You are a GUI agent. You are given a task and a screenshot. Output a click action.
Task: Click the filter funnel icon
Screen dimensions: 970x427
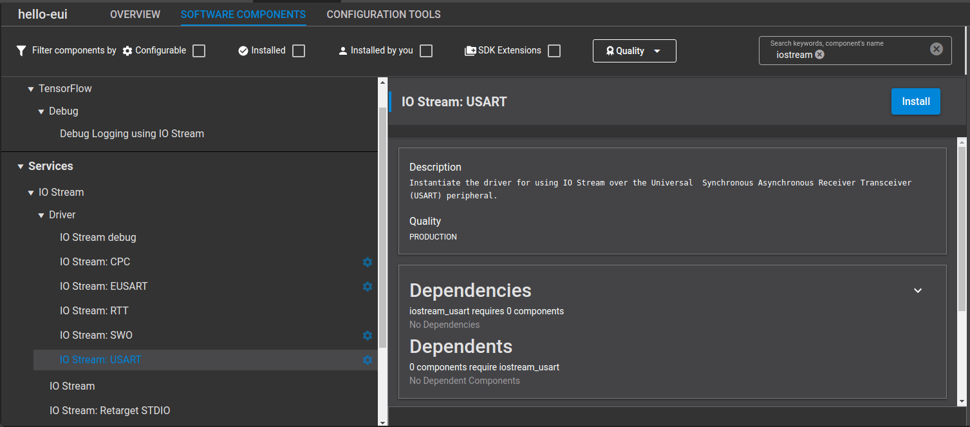pos(21,50)
